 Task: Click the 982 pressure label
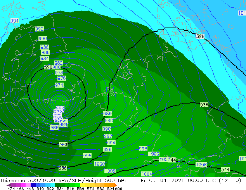point(59,63)
